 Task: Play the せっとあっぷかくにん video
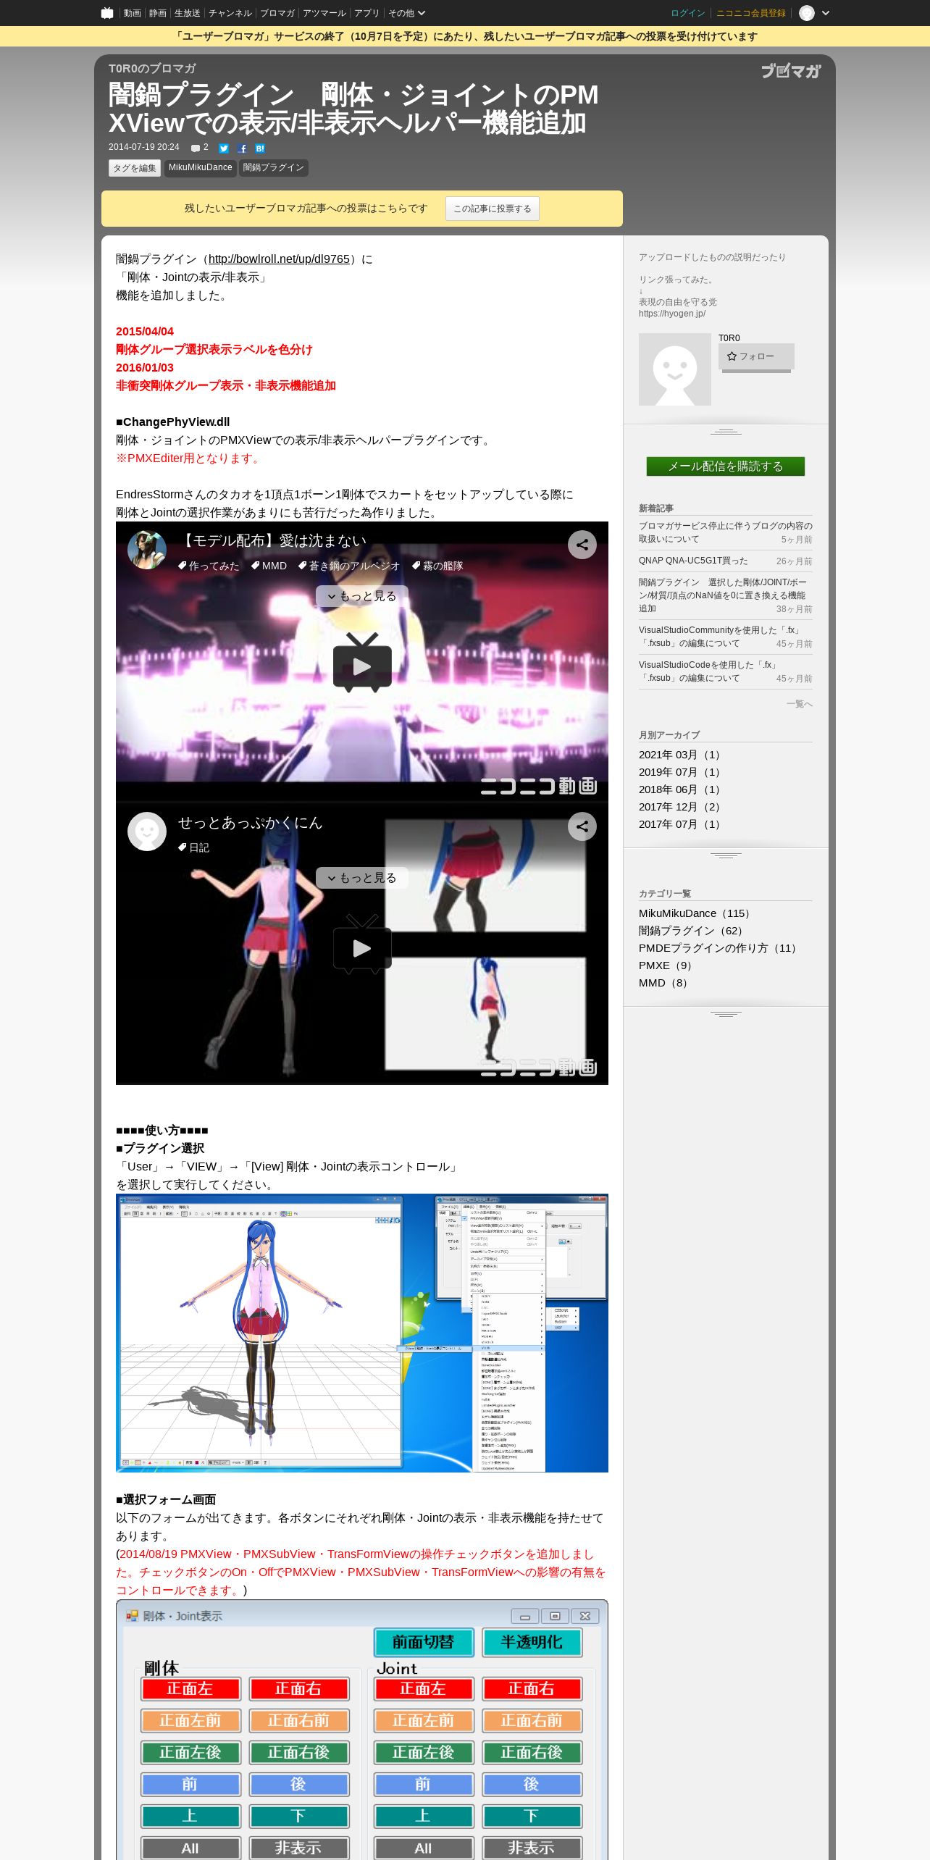(x=362, y=945)
